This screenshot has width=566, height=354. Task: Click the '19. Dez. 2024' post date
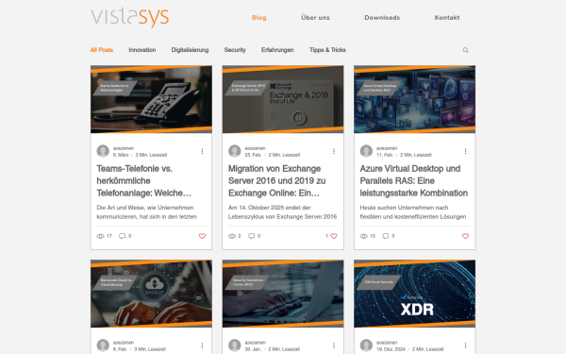[x=391, y=349]
